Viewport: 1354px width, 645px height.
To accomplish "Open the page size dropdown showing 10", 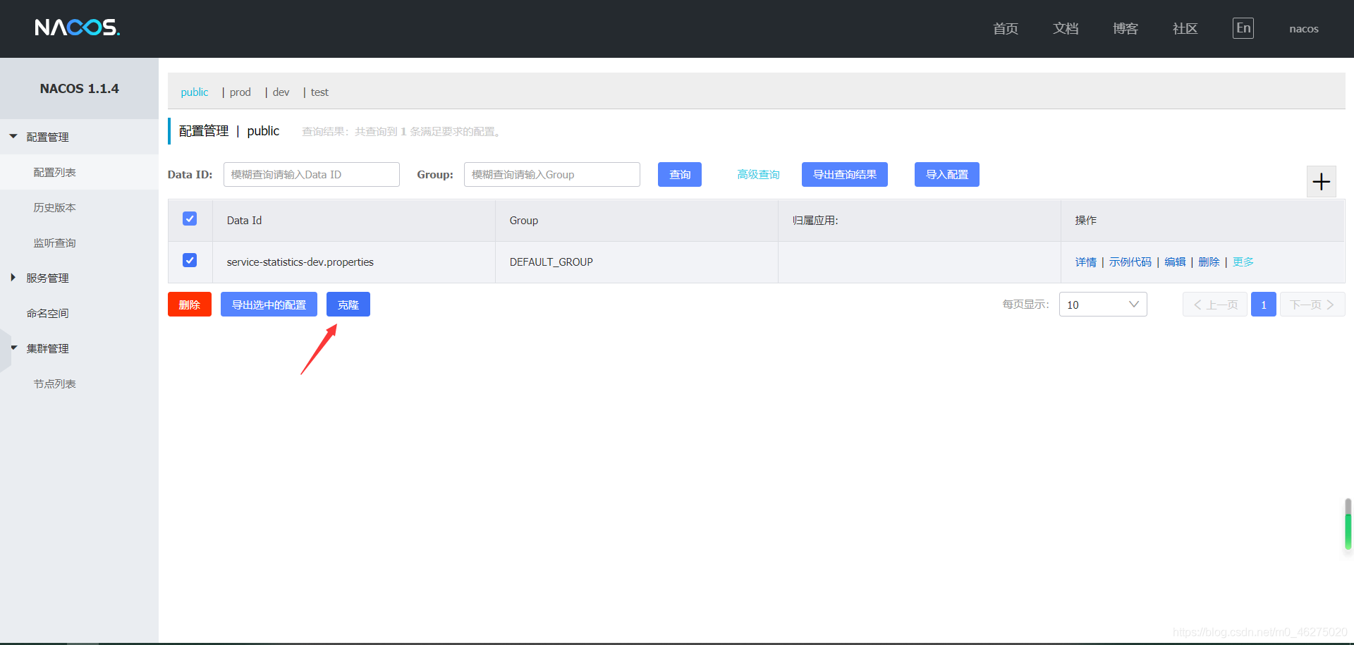I will (x=1102, y=305).
